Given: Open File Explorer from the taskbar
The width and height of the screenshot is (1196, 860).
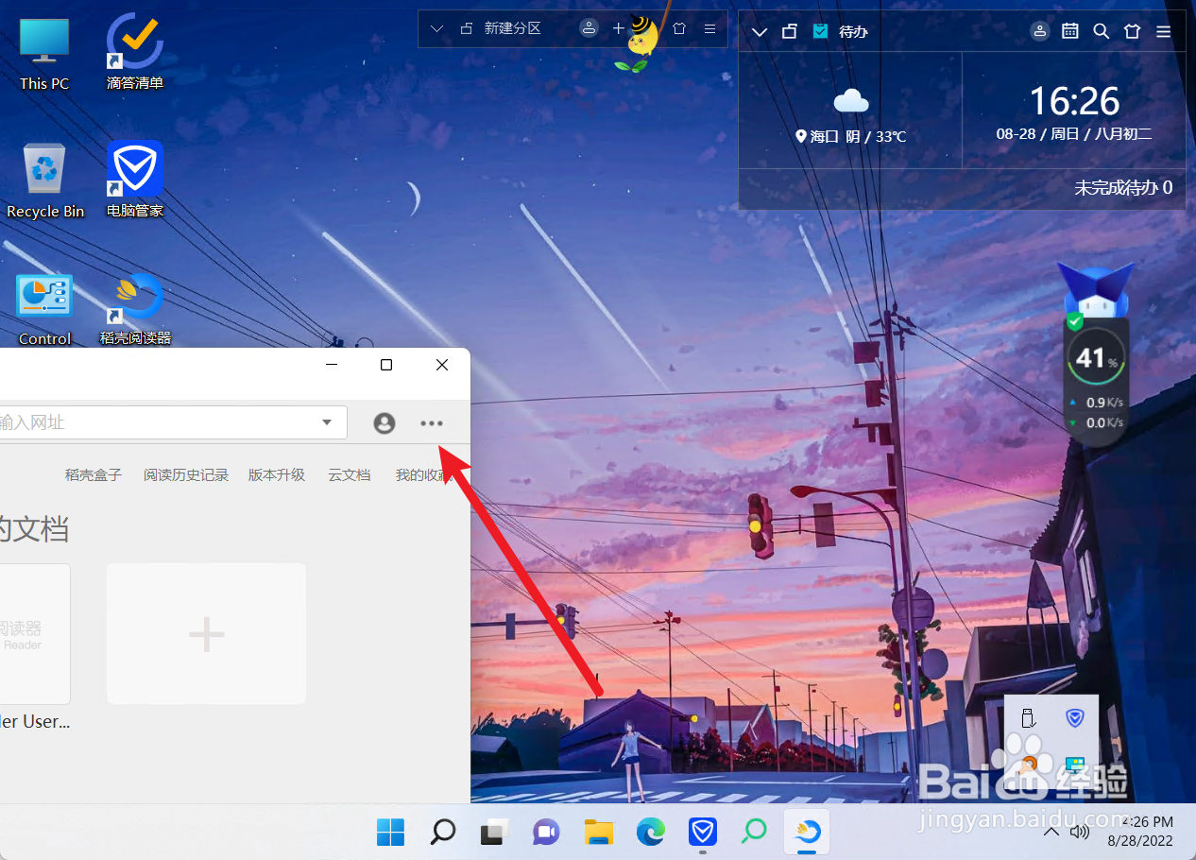Looking at the screenshot, I should [599, 832].
